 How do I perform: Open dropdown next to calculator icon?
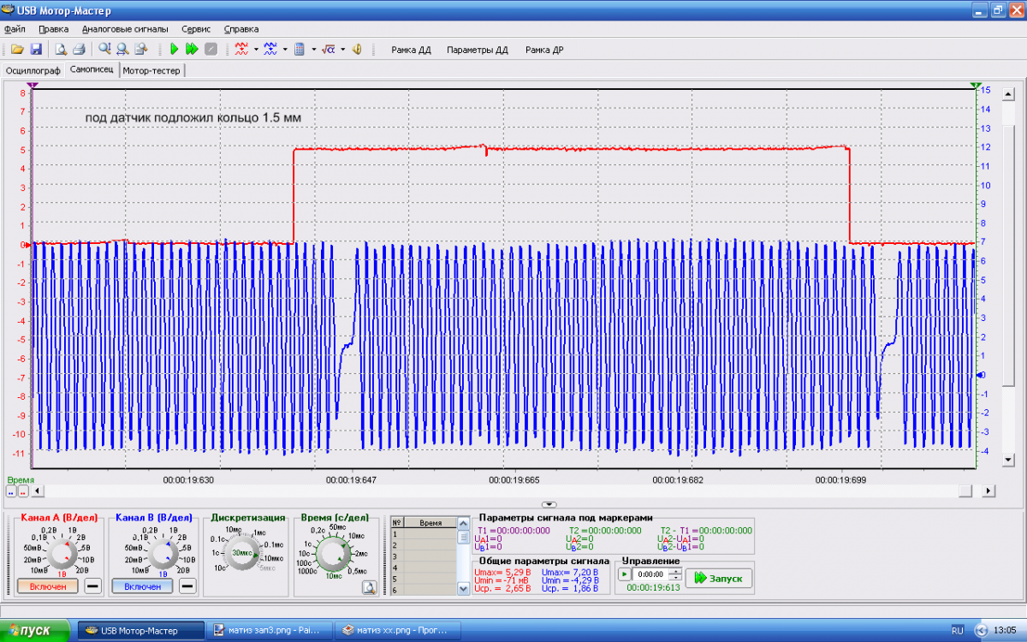coord(314,50)
